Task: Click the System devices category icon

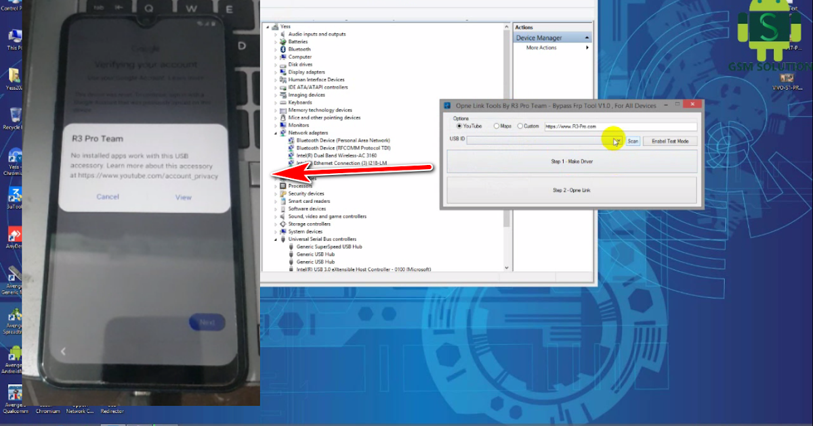Action: tap(284, 231)
